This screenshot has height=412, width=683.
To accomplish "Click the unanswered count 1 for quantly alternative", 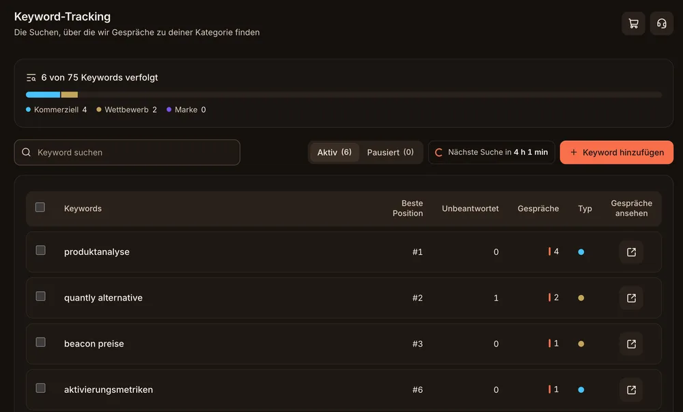I will coord(496,298).
